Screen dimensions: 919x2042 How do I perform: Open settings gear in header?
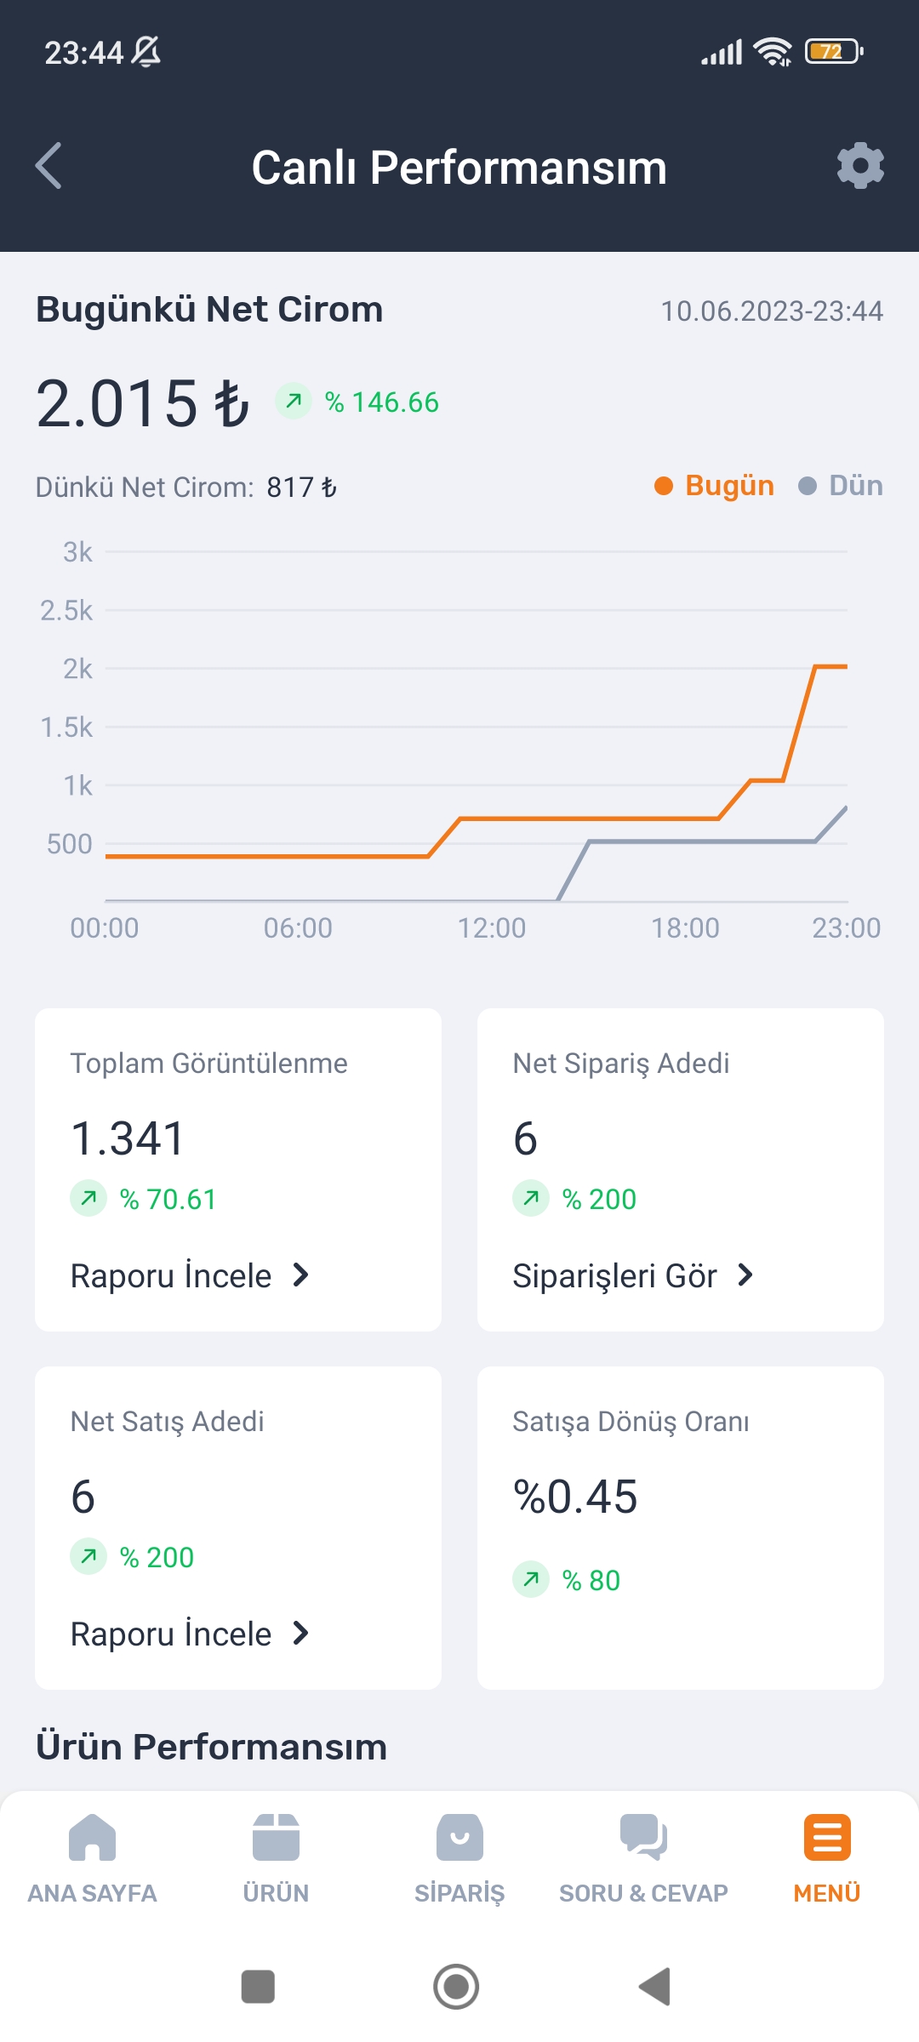click(860, 166)
